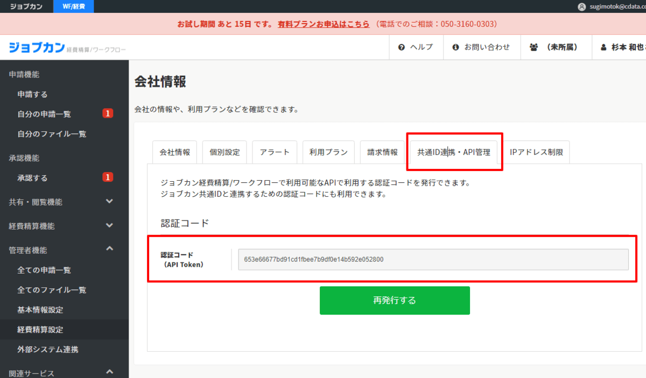The width and height of the screenshot is (646, 378).
Task: Open the IPアドレス制限 tab
Action: [x=536, y=152]
